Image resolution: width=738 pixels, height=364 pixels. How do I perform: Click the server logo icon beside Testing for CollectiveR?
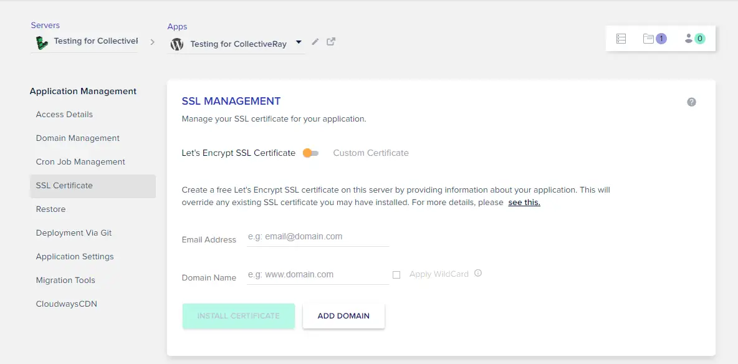click(x=42, y=43)
